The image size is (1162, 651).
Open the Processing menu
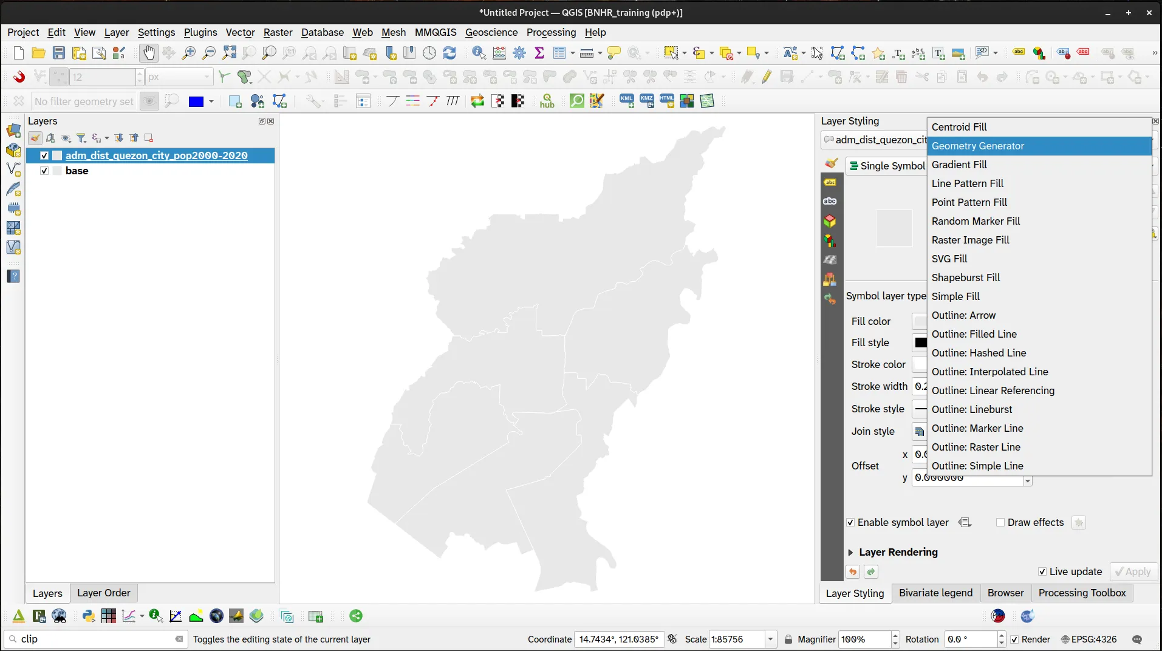pos(551,32)
